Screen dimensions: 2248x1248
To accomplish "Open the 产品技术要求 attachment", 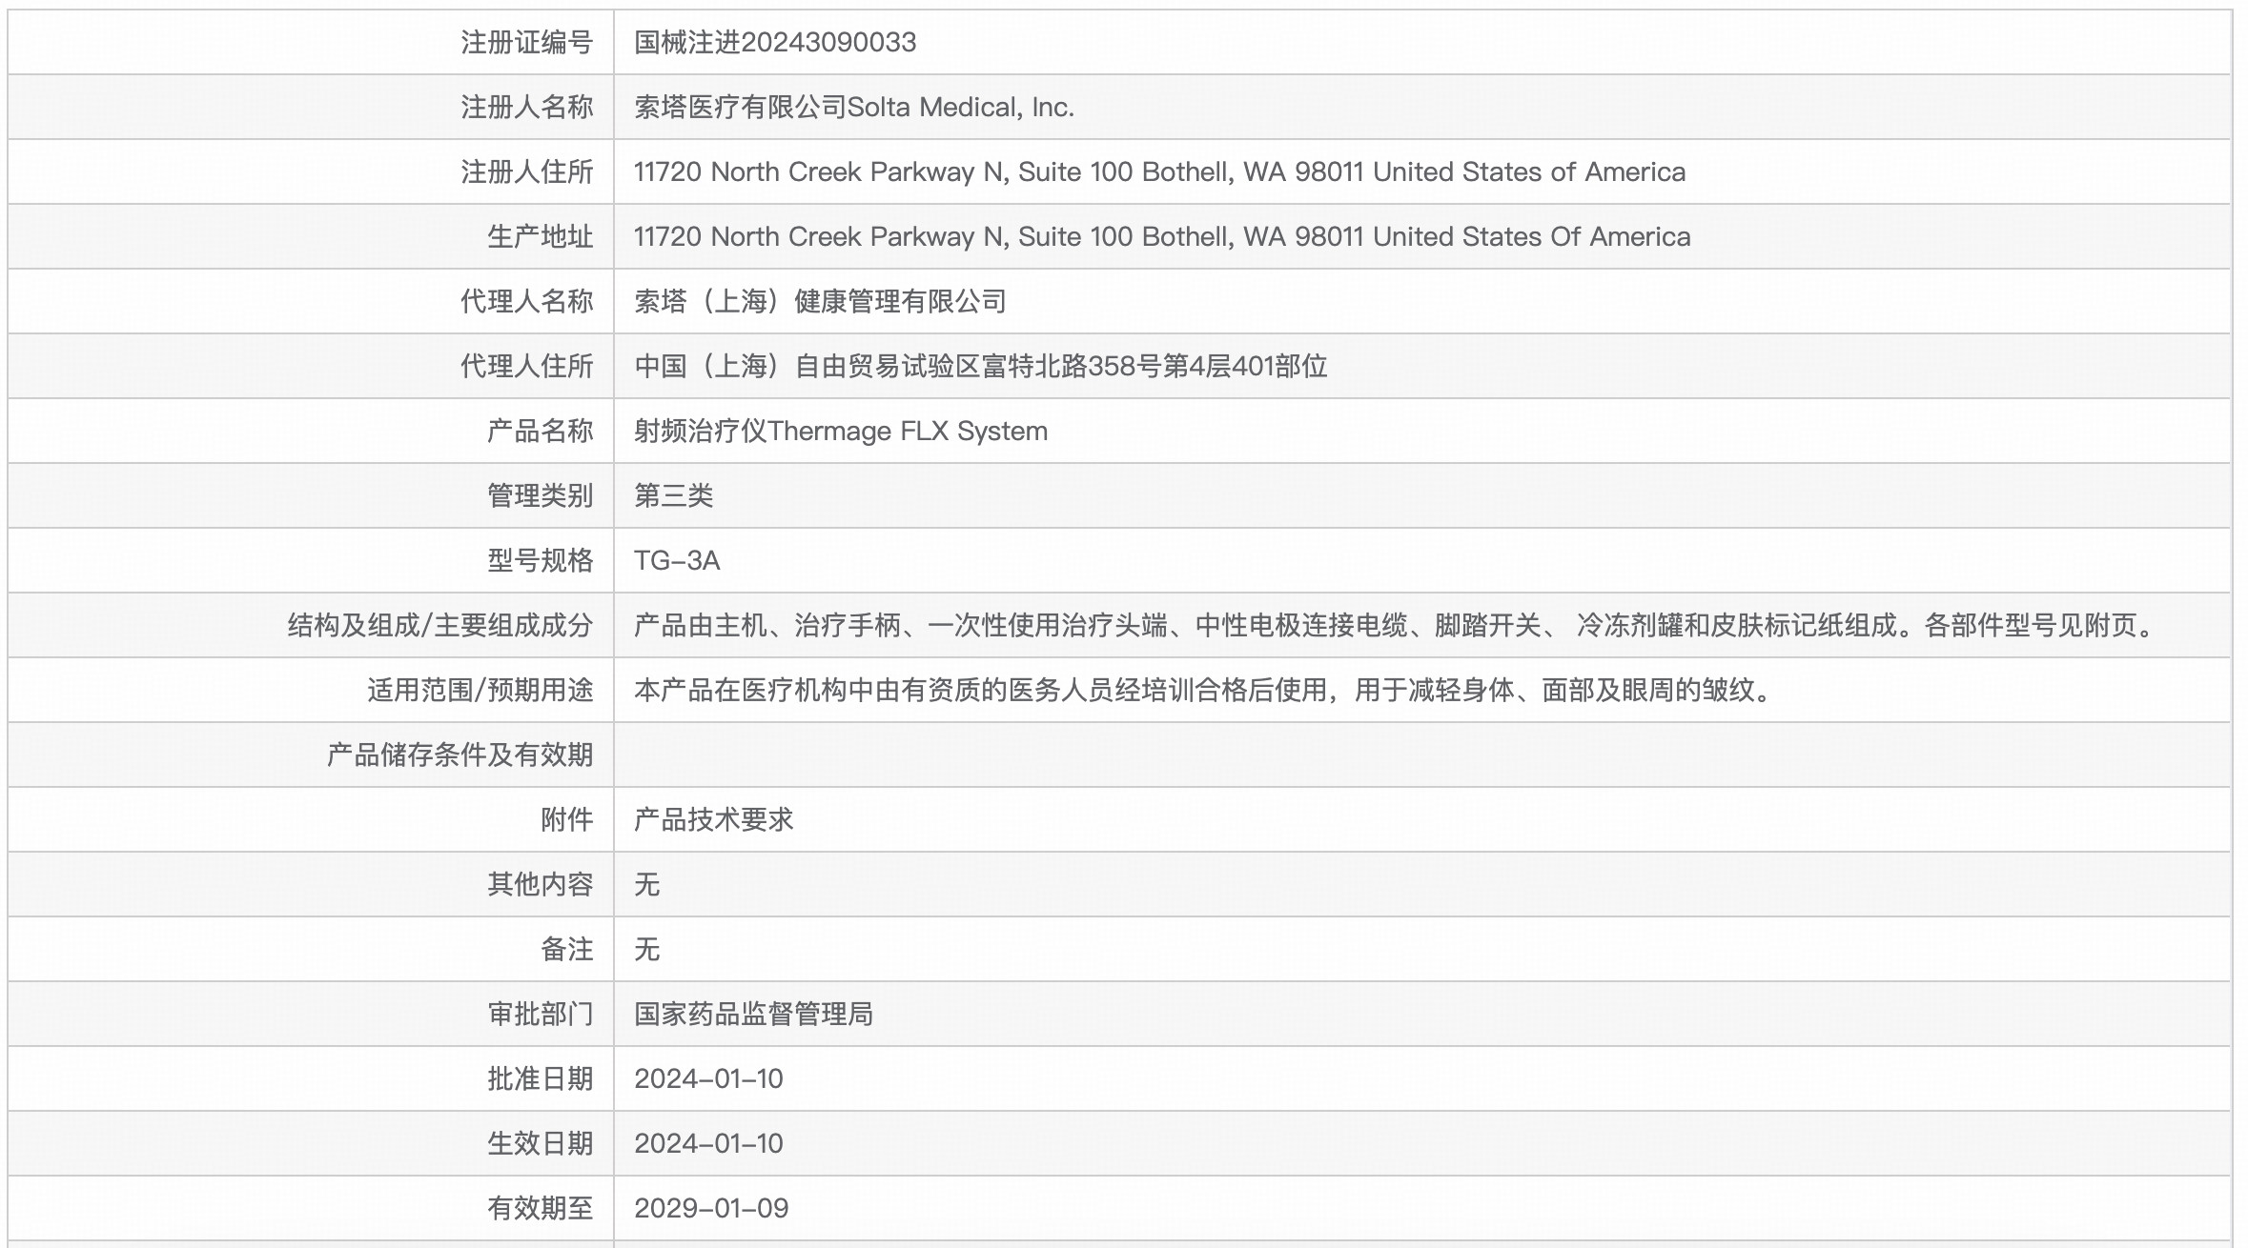I will [x=713, y=820].
